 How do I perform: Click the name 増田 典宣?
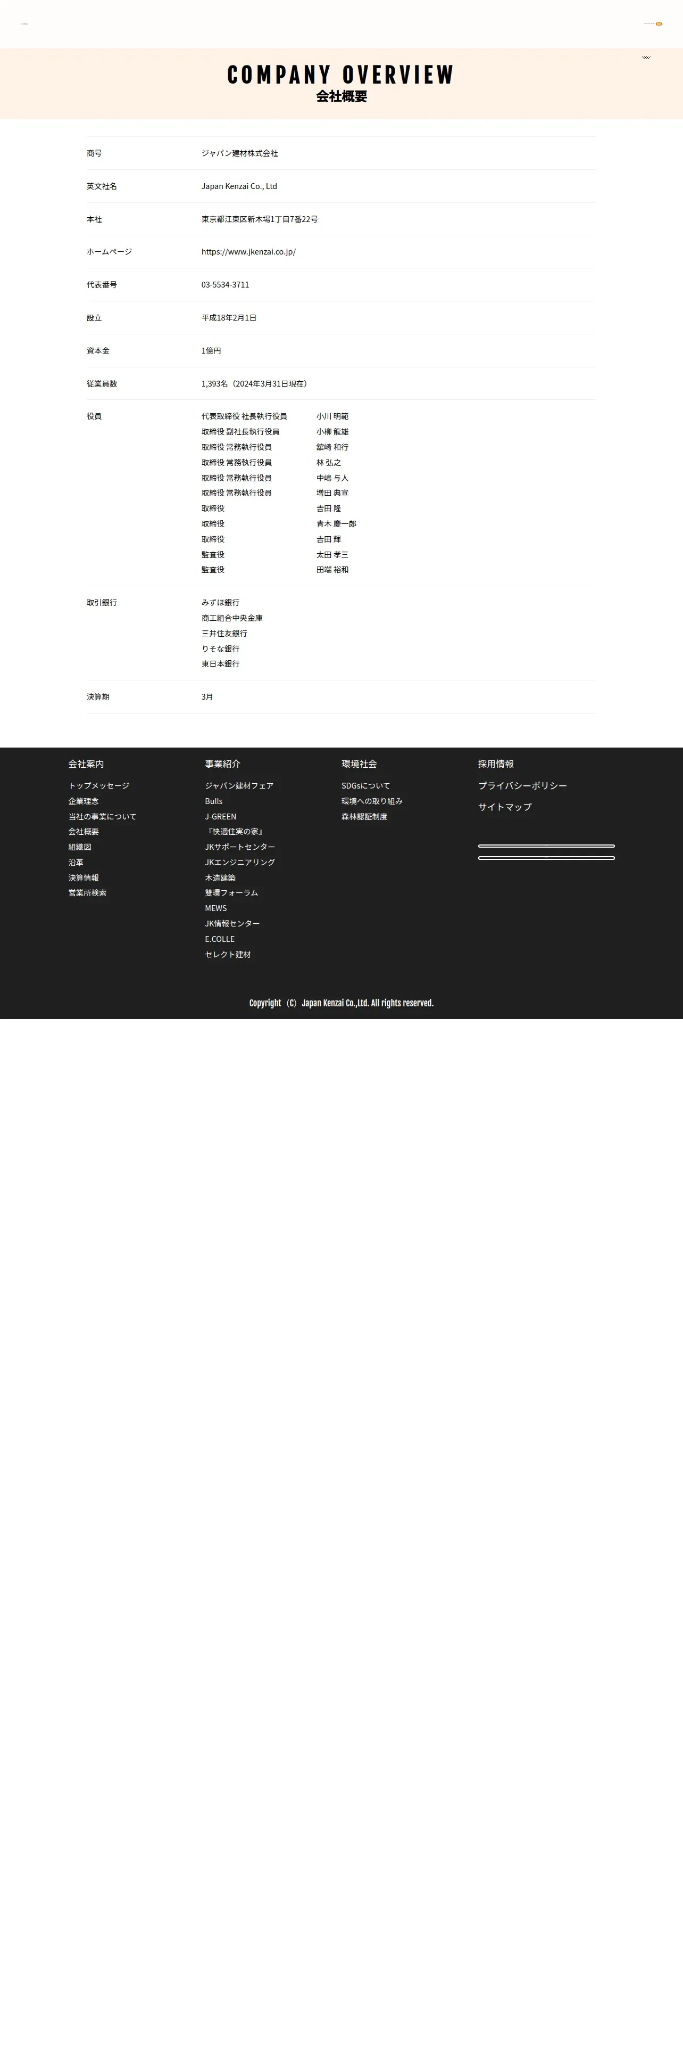point(332,493)
